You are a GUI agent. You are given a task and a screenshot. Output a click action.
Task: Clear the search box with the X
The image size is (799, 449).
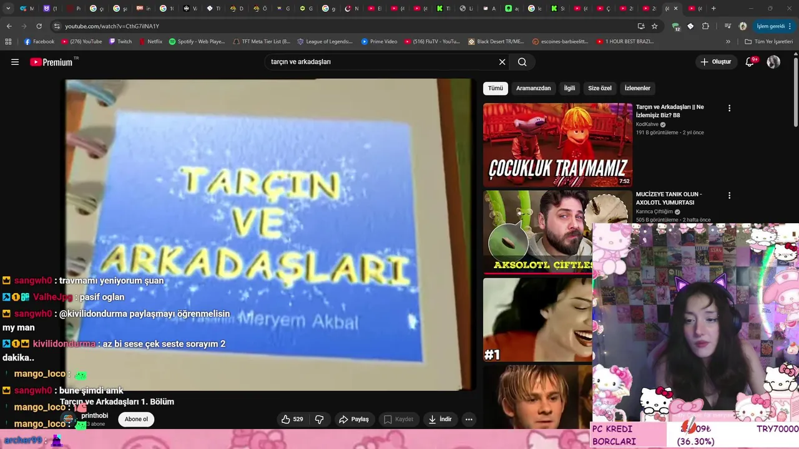(x=502, y=62)
